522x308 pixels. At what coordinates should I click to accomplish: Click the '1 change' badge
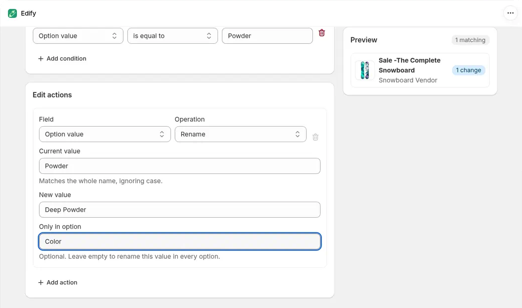468,70
